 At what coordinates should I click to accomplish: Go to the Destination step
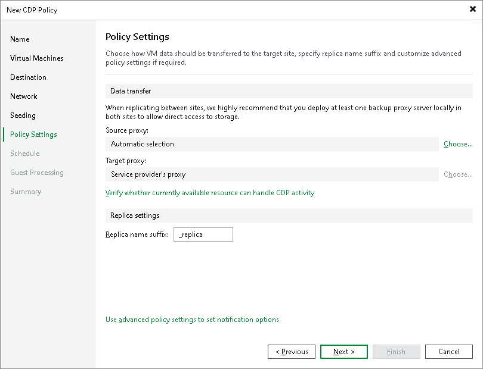tap(28, 77)
